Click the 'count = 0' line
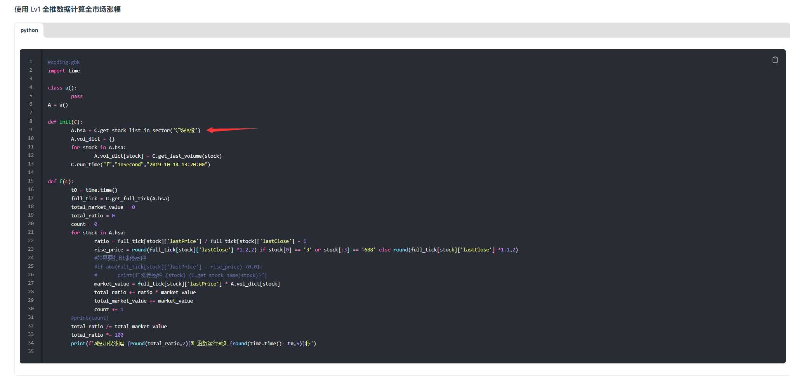 [84, 224]
